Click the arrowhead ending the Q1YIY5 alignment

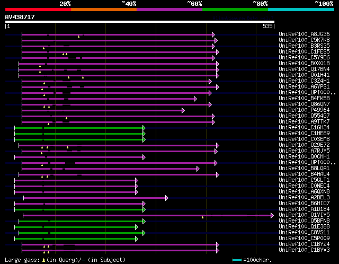[x=272, y=216]
